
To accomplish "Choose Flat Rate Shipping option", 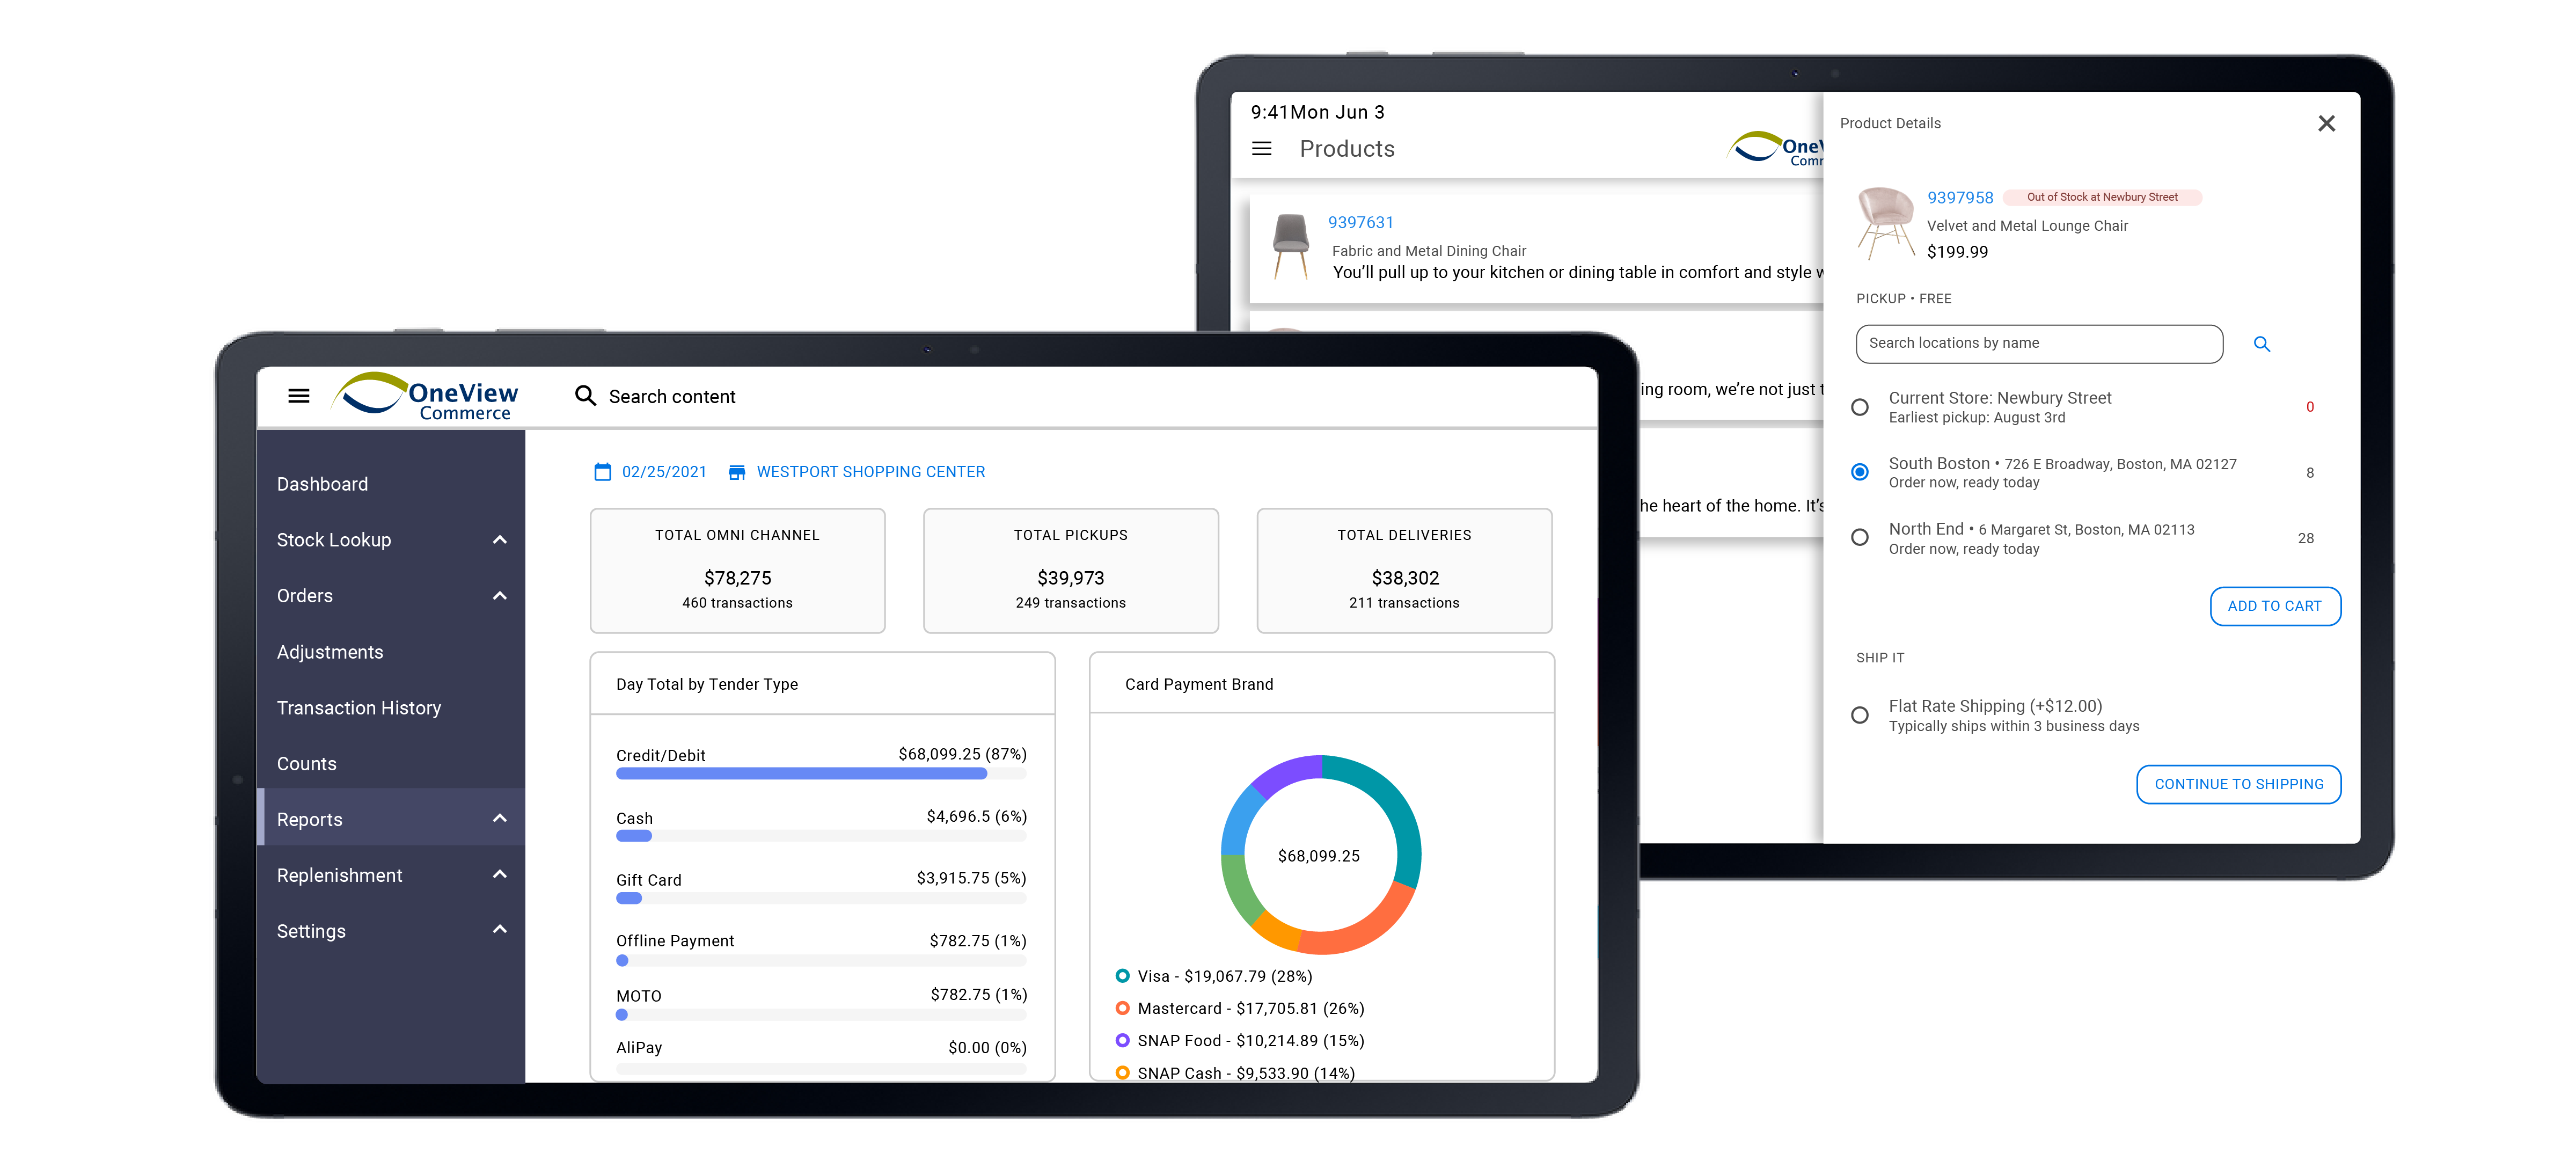I will click(x=1860, y=714).
